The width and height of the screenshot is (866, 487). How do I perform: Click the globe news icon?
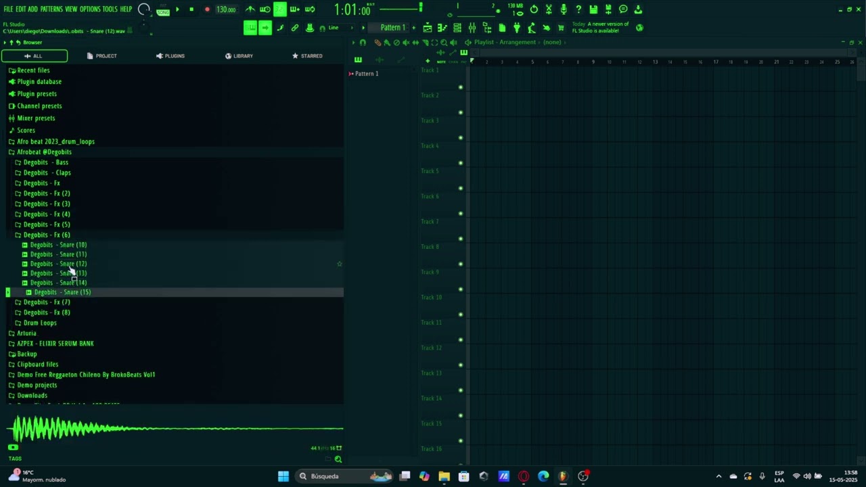click(x=639, y=28)
